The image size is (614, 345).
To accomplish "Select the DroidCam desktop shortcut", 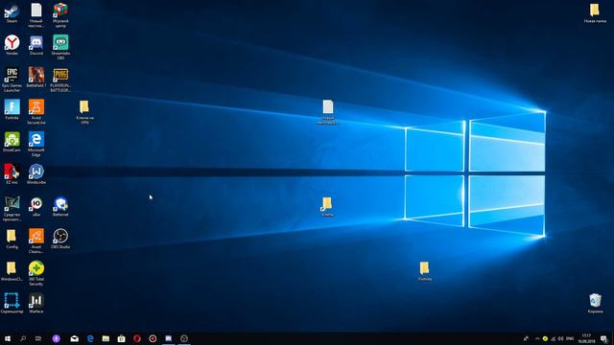I will pyautogui.click(x=12, y=140).
